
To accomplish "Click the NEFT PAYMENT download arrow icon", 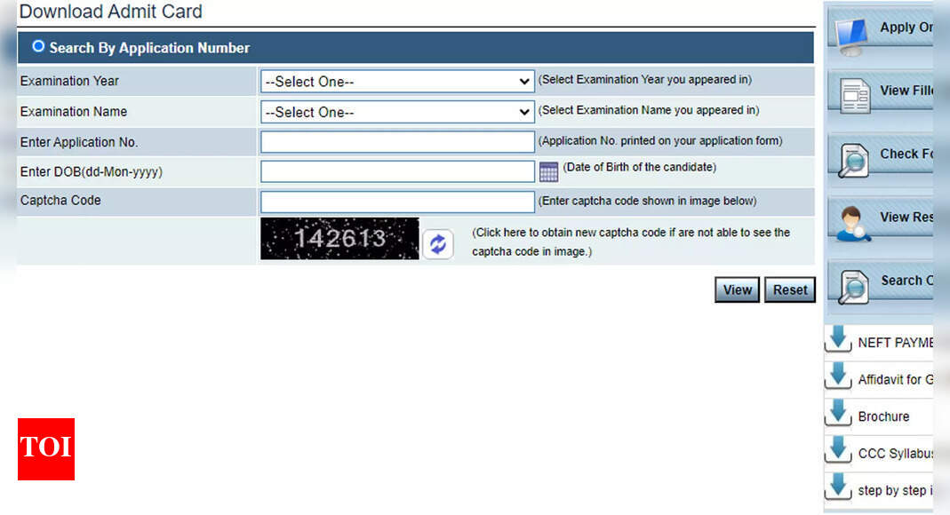I will click(838, 340).
